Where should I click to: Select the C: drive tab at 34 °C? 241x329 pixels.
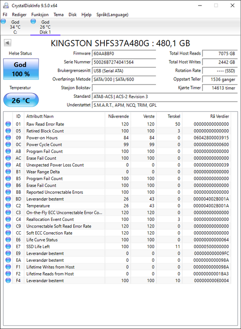(x=15, y=27)
